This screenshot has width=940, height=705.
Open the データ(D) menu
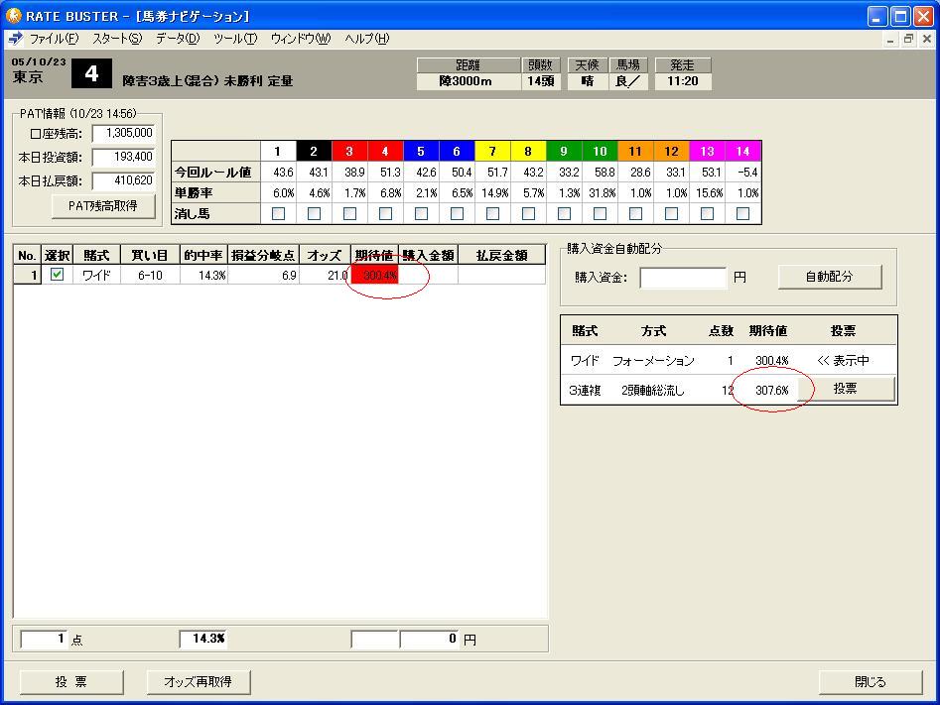[178, 39]
